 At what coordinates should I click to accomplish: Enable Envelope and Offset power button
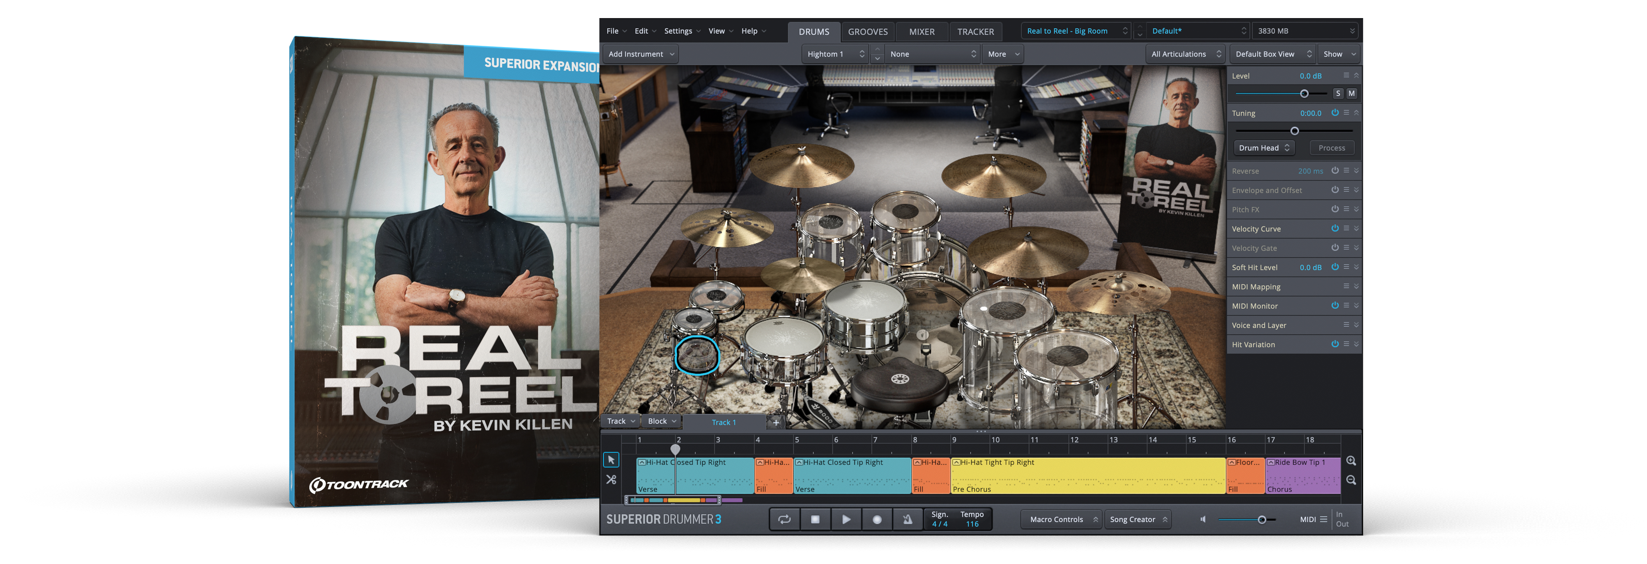pos(1335,190)
